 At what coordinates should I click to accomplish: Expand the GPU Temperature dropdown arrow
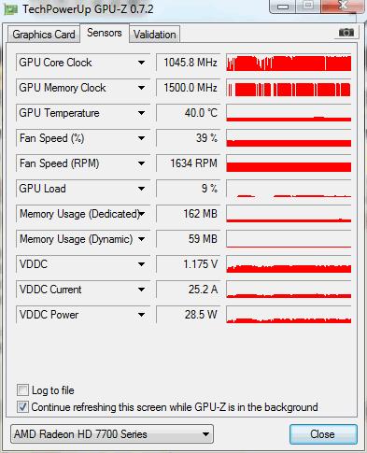point(141,113)
